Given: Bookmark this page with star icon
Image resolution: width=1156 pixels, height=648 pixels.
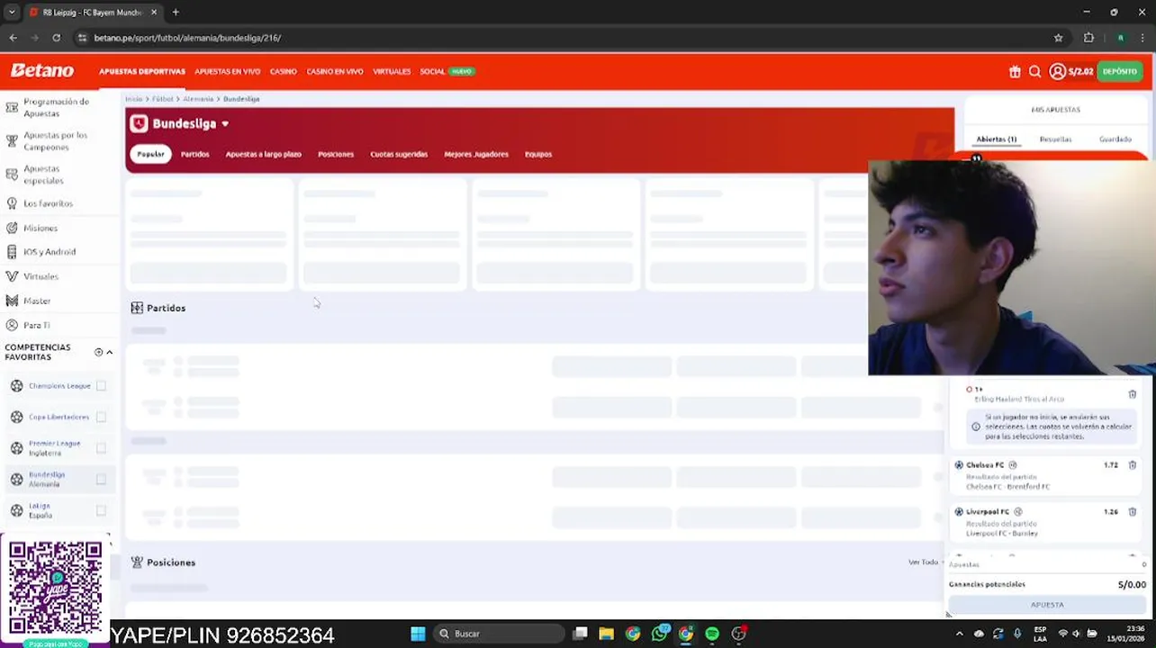Looking at the screenshot, I should (x=1059, y=38).
